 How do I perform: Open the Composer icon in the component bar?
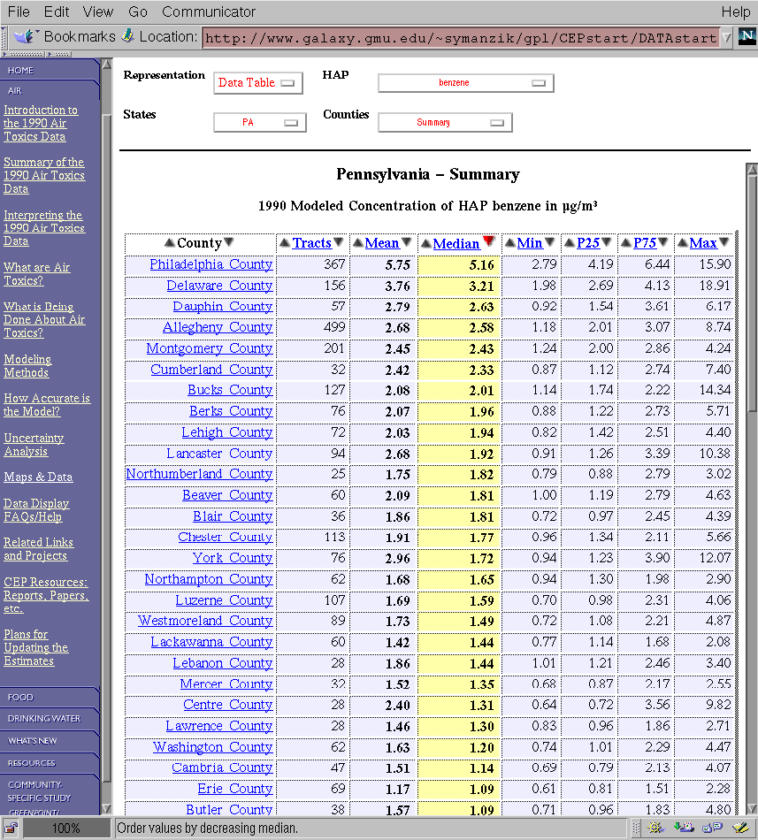click(x=739, y=828)
